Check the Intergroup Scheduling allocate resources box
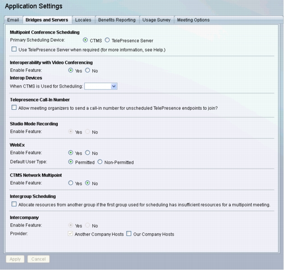The image size is (284, 276). pyautogui.click(x=14, y=204)
